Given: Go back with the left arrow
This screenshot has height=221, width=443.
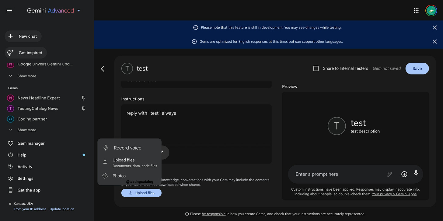Looking at the screenshot, I should coord(103,69).
